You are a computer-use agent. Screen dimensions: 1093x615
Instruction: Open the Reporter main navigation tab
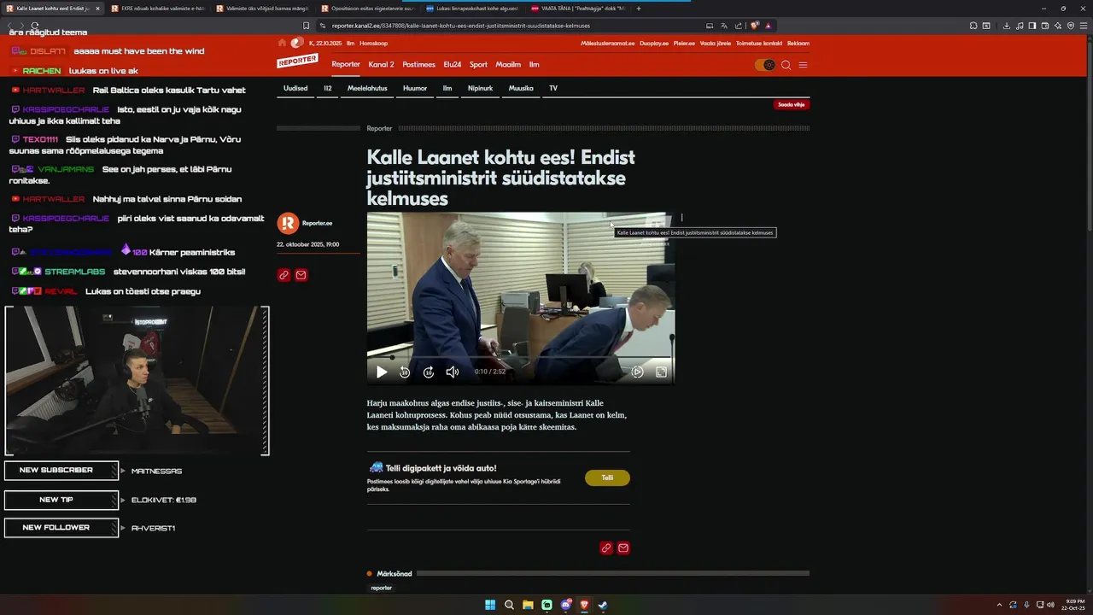[346, 65]
